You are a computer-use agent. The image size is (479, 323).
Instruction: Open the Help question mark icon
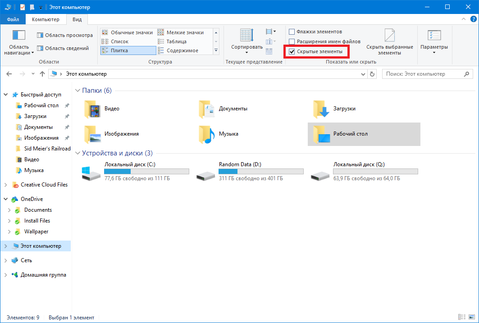[x=473, y=19]
